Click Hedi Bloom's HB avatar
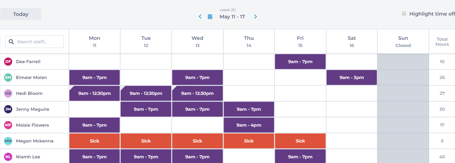 pos(8,93)
